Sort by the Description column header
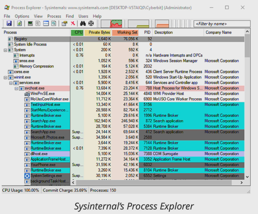Viewport: 258px width, 214px height. 178,32
